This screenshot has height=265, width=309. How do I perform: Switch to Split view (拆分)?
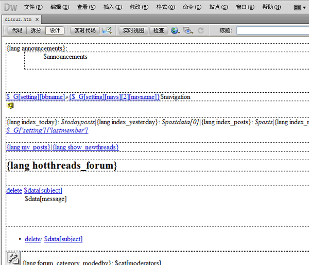36,30
